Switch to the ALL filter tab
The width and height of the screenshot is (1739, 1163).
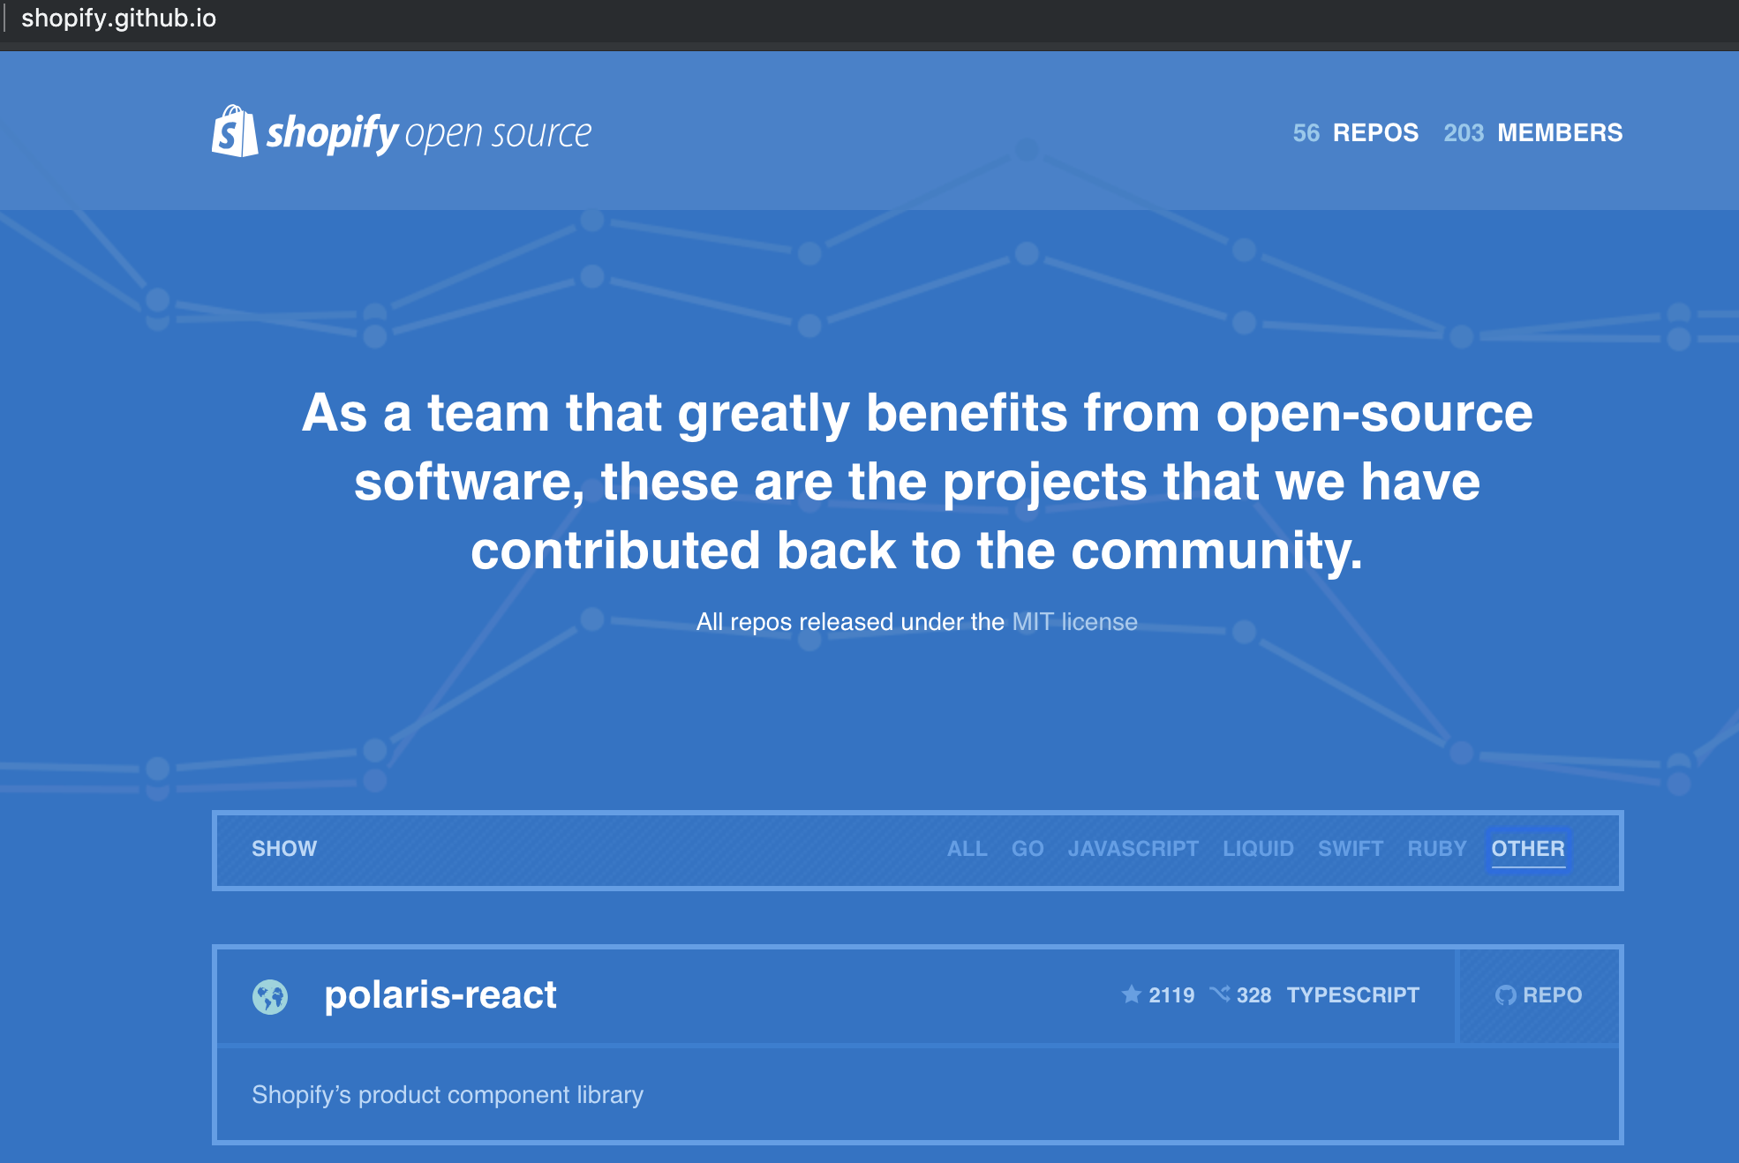click(x=967, y=849)
